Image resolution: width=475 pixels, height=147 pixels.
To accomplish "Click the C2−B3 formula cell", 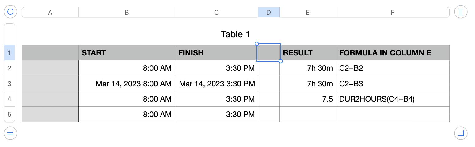I will 393,84.
